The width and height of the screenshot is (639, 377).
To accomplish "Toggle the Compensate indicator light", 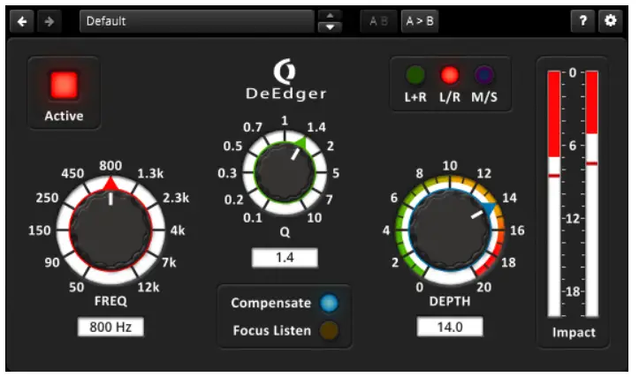I will 329,303.
